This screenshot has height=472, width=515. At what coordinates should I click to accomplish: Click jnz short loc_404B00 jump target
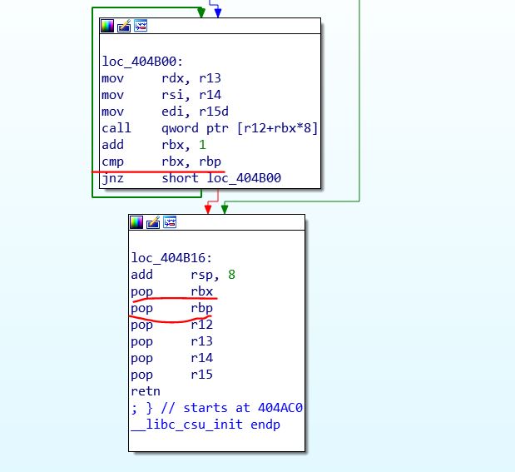point(244,178)
